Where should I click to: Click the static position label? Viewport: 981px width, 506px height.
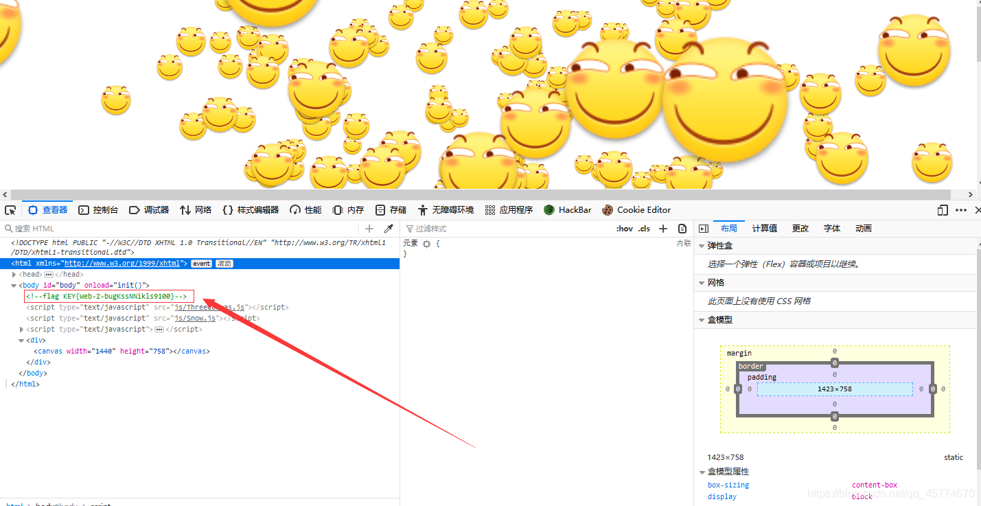tap(954, 457)
